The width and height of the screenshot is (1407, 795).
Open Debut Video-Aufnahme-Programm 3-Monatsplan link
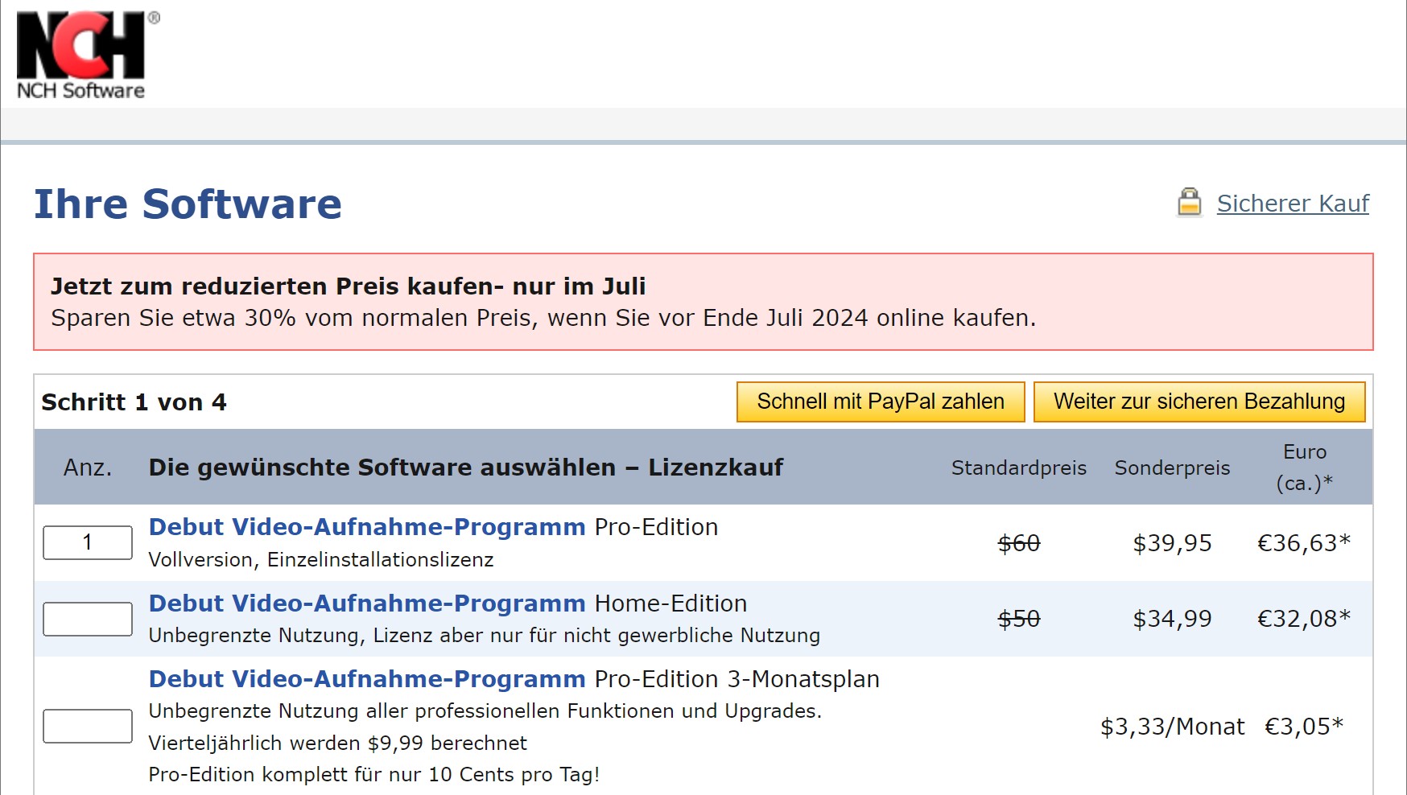(367, 679)
